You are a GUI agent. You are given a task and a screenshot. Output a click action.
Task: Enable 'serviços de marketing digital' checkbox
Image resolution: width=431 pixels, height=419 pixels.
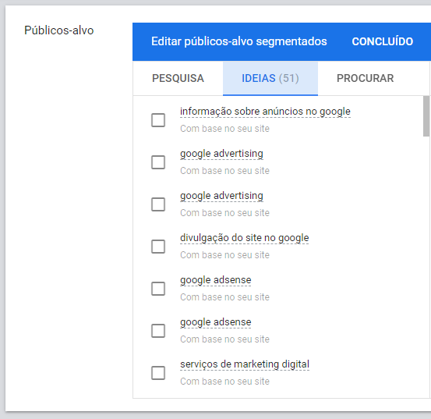click(158, 372)
